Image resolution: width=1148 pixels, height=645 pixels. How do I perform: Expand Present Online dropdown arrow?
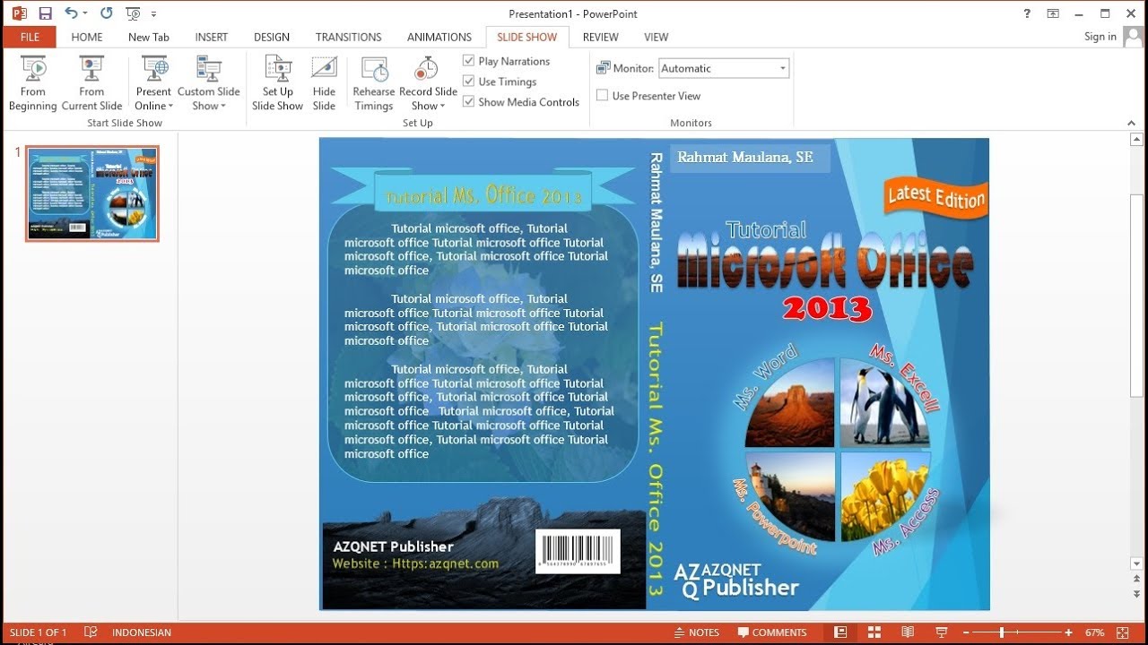tap(170, 106)
